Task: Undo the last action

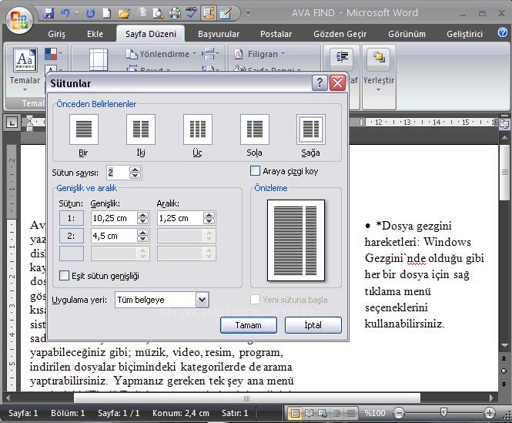Action: point(65,13)
